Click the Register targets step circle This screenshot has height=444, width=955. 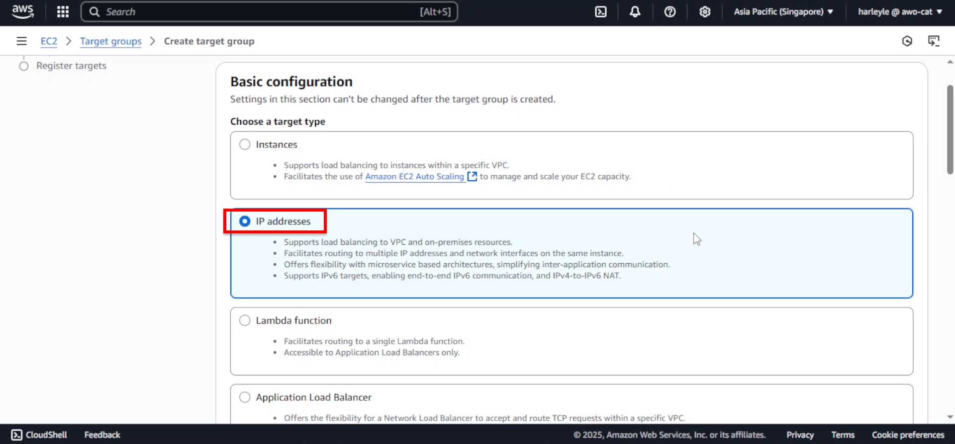[x=23, y=66]
